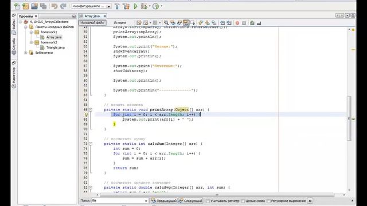Switch to История view
The height and width of the screenshot is (206, 367).
tap(120, 23)
